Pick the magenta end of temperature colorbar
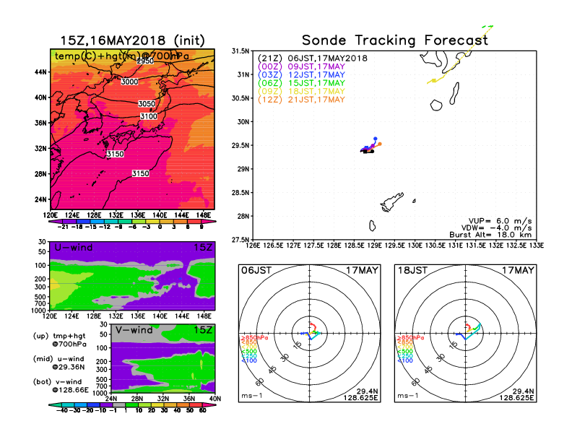This screenshot has height=442, width=572. pyautogui.click(x=208, y=222)
